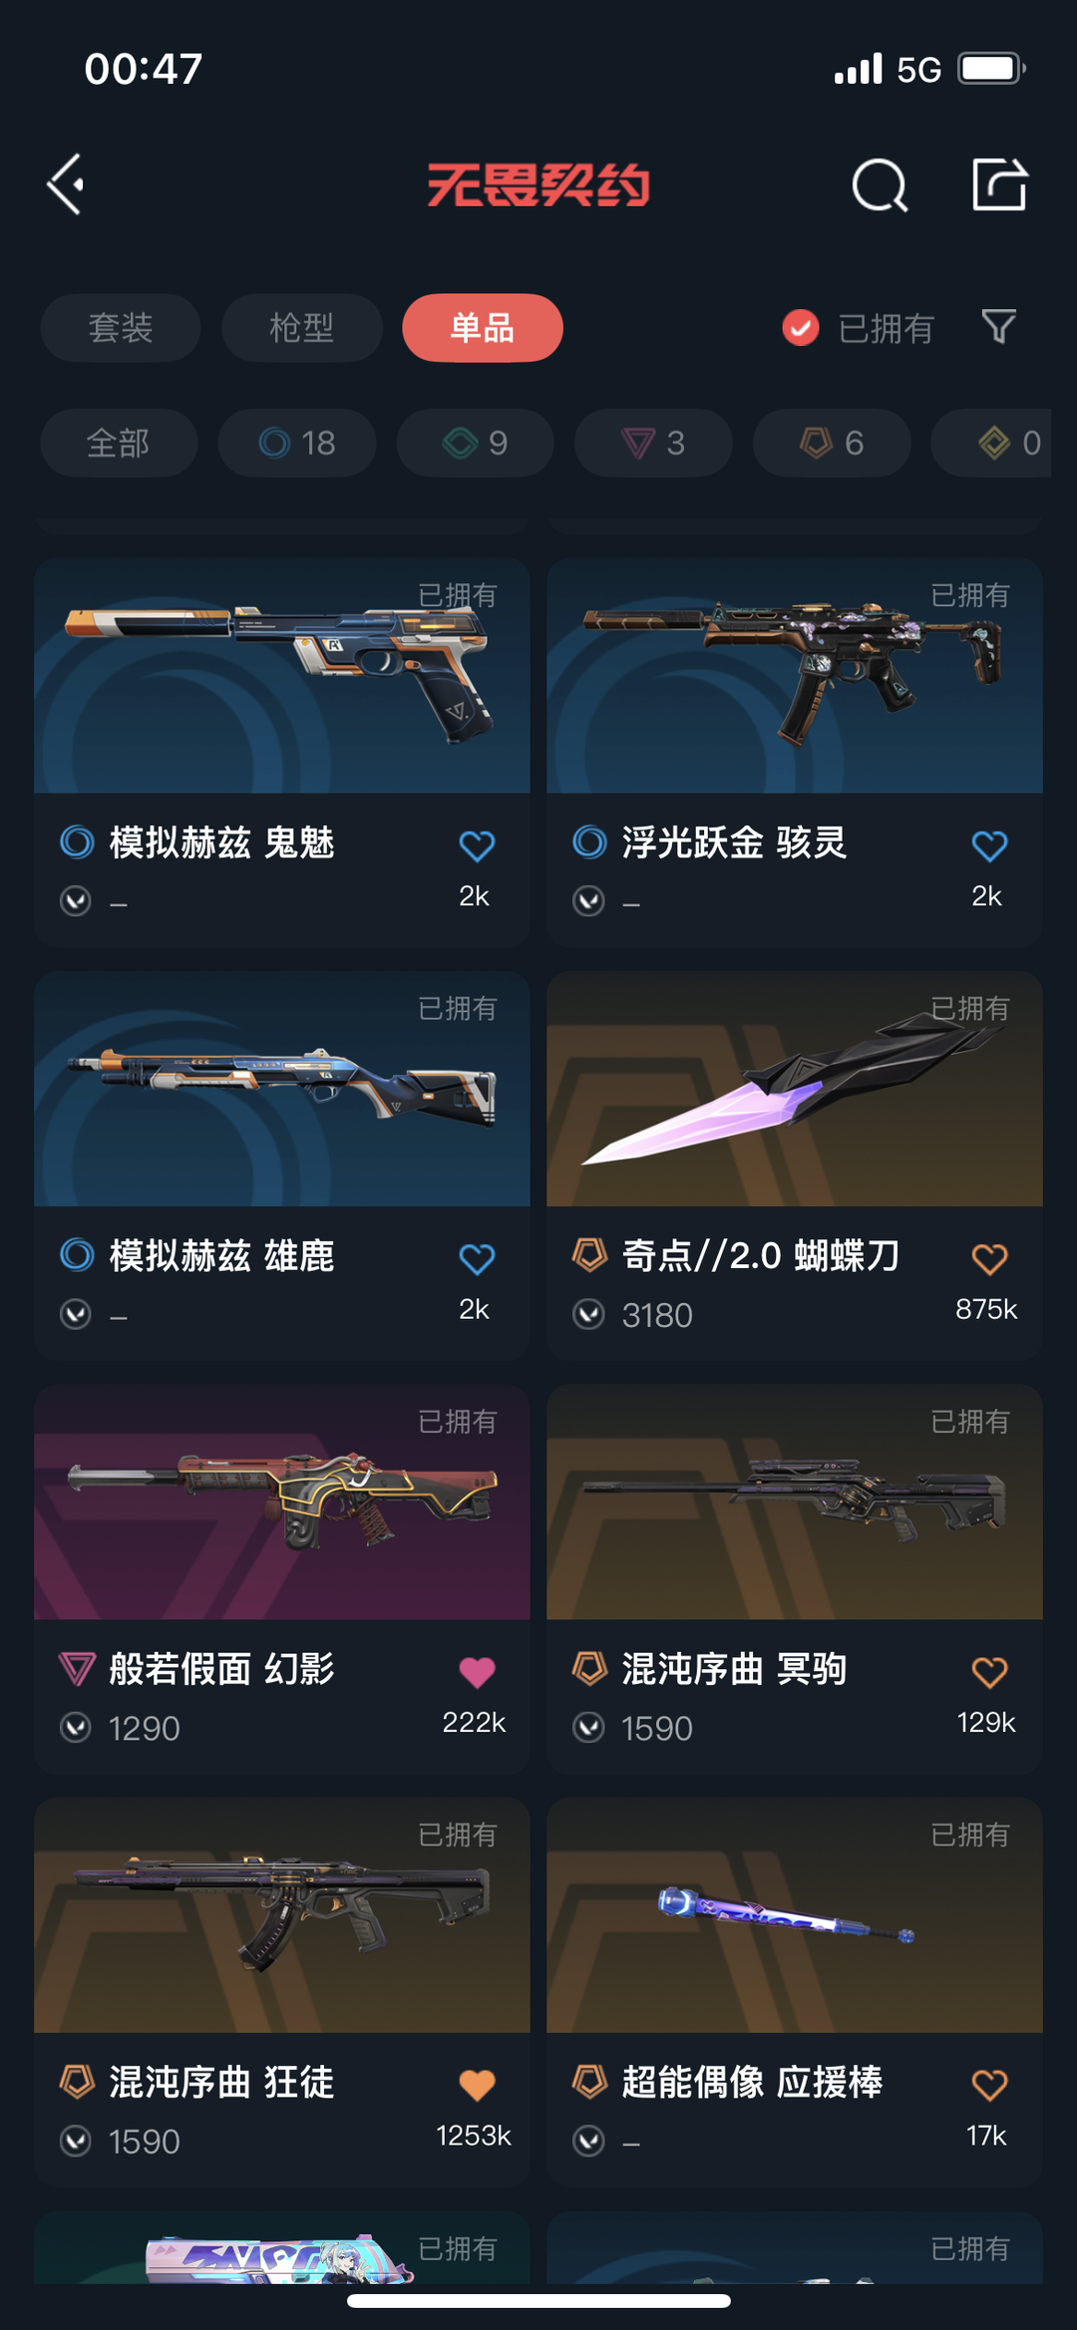Filter by orange tier showing 6

[x=832, y=443]
